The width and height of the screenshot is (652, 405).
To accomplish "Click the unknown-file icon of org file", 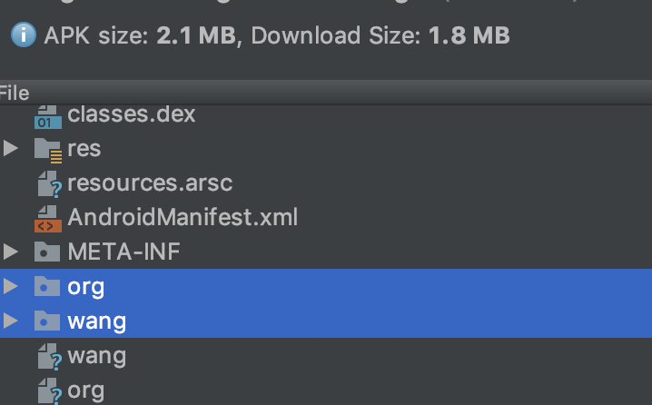I will [x=49, y=390].
